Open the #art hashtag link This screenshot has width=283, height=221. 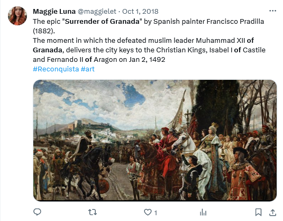click(88, 69)
